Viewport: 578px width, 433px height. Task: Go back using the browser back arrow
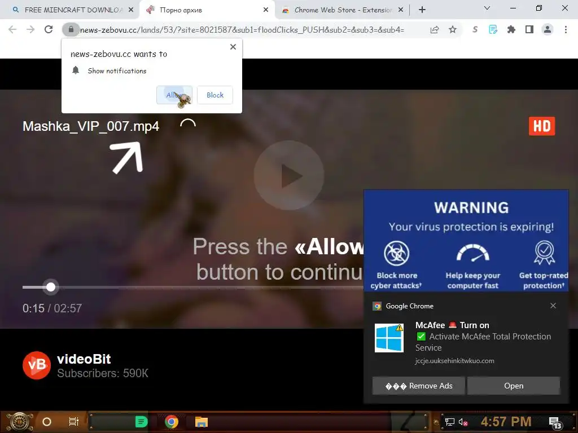[12, 29]
